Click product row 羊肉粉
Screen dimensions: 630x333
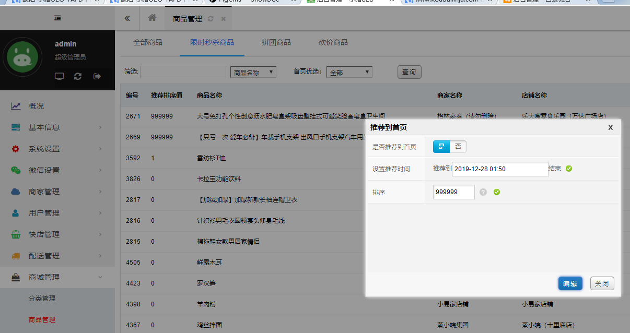coord(206,304)
